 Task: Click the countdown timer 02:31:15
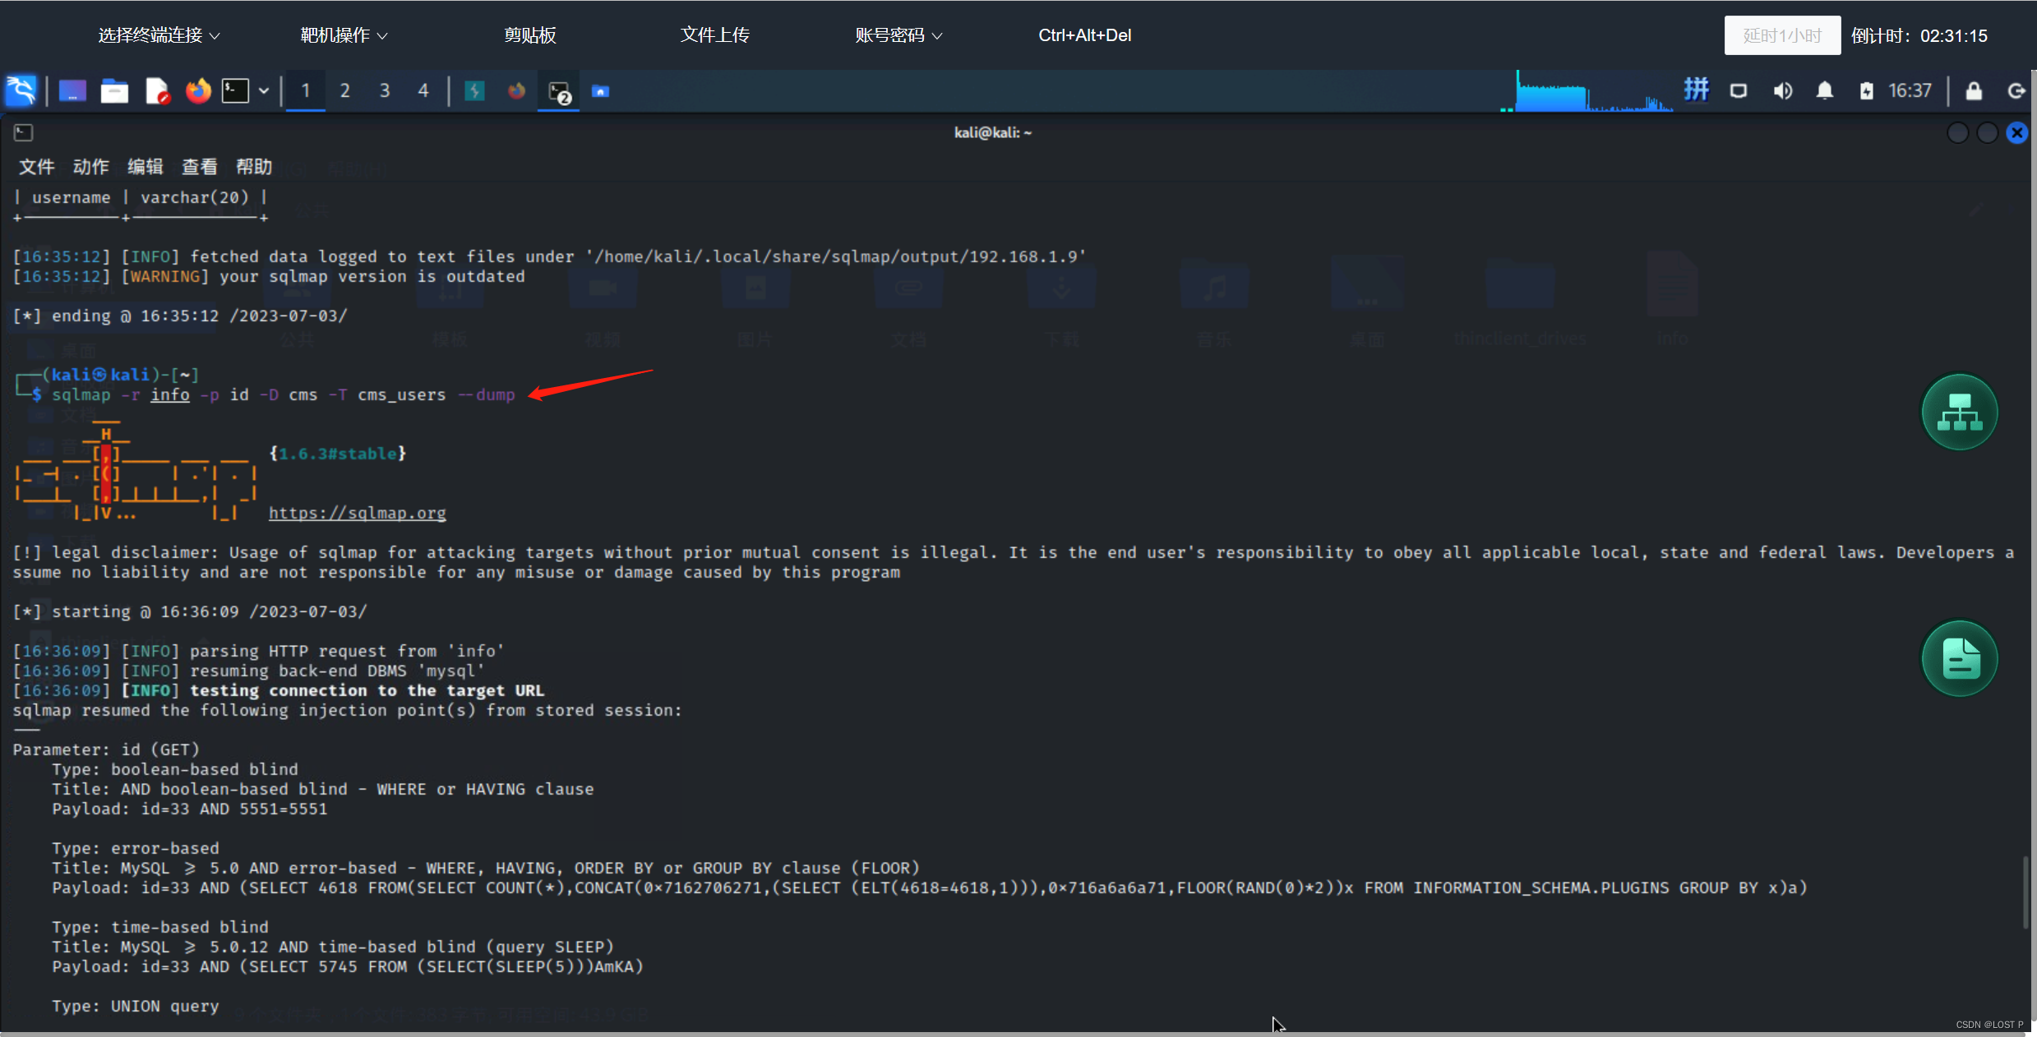[1953, 35]
